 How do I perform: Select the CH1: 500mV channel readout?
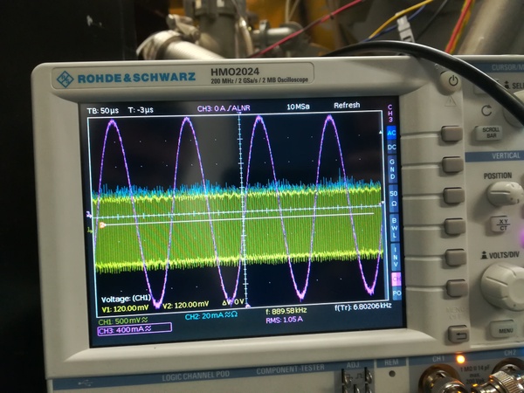click(x=122, y=321)
